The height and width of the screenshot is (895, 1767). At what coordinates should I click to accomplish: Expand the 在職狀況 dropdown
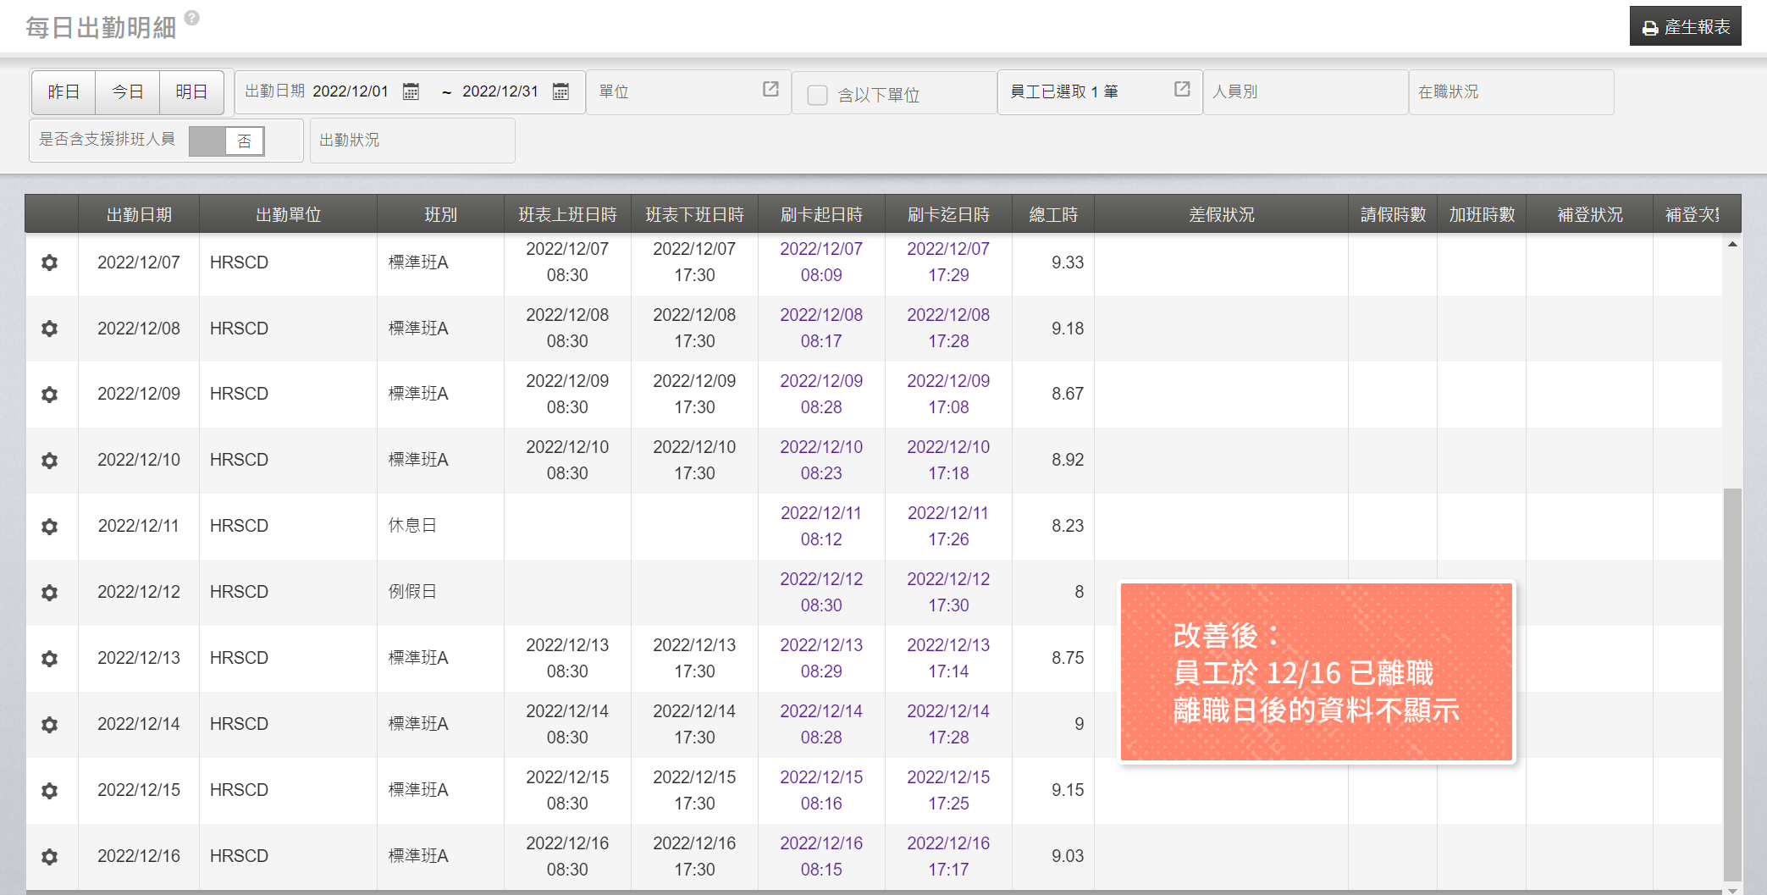1510,92
